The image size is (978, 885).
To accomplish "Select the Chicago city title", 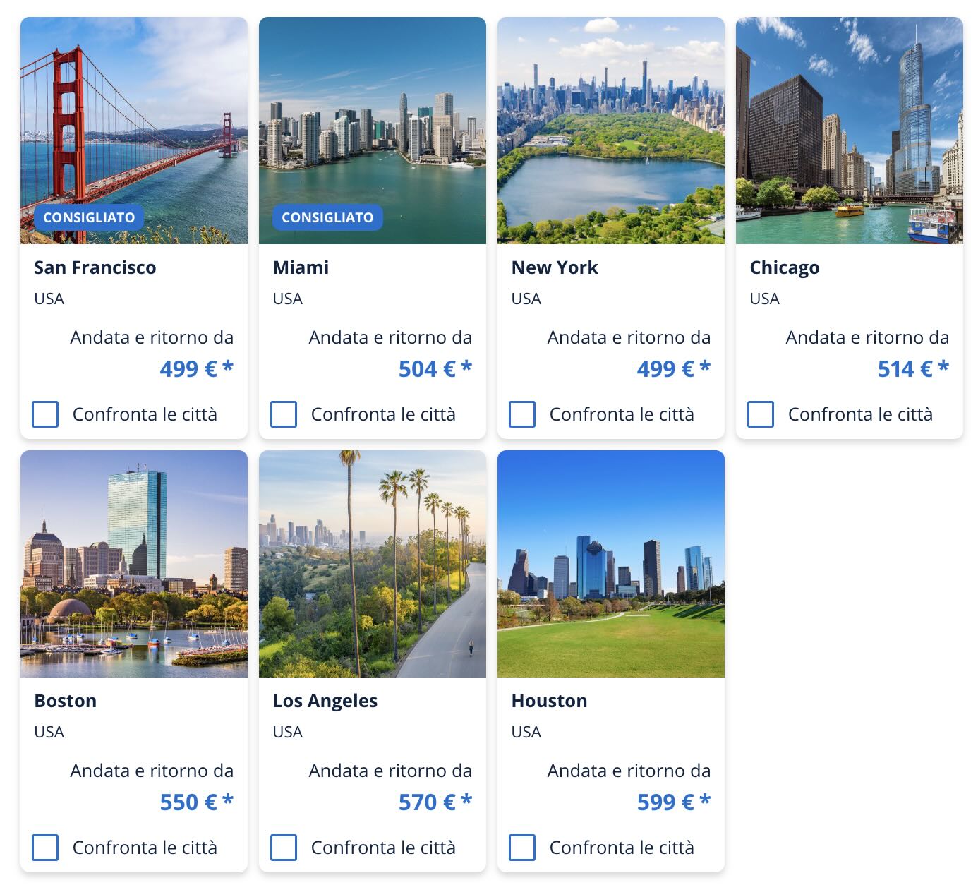I will pos(784,267).
